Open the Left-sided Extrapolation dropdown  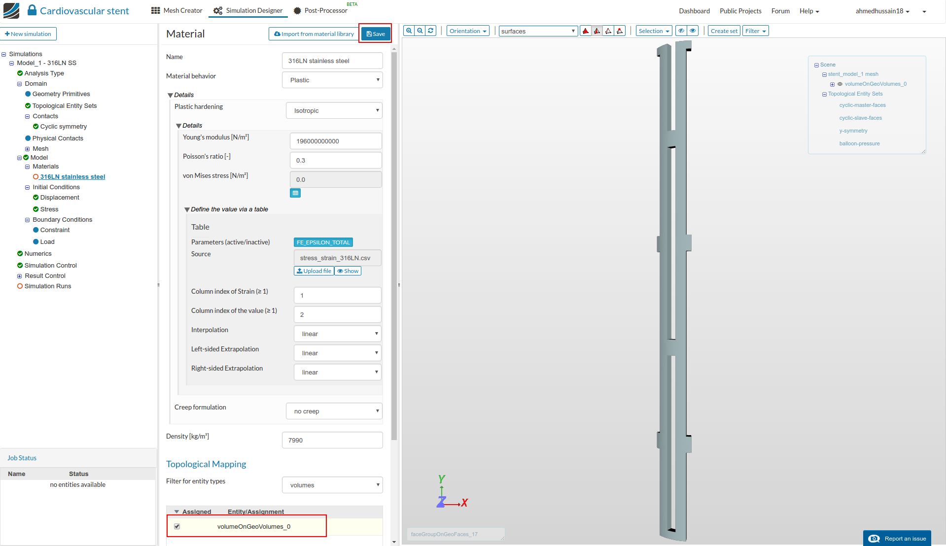(x=338, y=353)
